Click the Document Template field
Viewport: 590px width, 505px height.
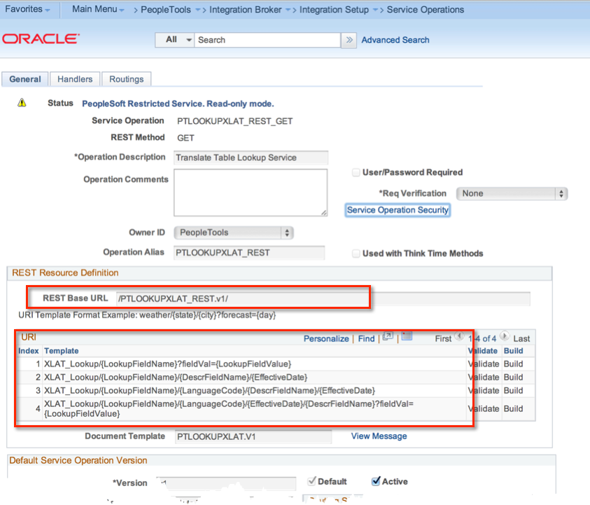[253, 437]
